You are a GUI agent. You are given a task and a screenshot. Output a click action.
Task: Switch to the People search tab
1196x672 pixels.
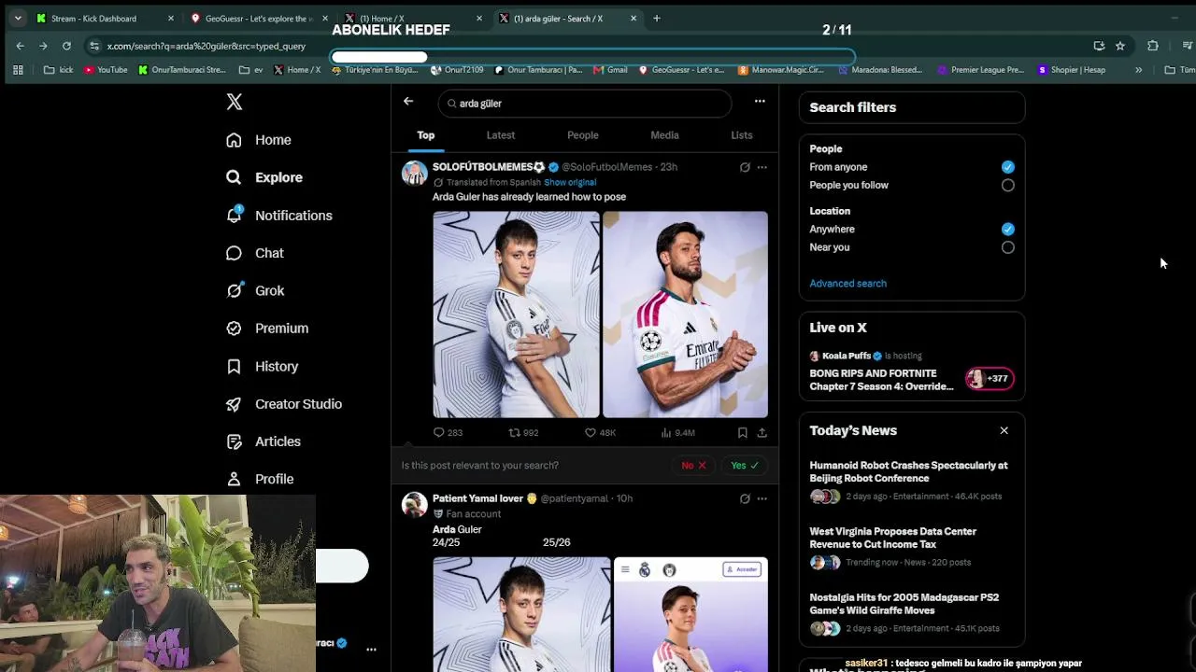point(583,135)
